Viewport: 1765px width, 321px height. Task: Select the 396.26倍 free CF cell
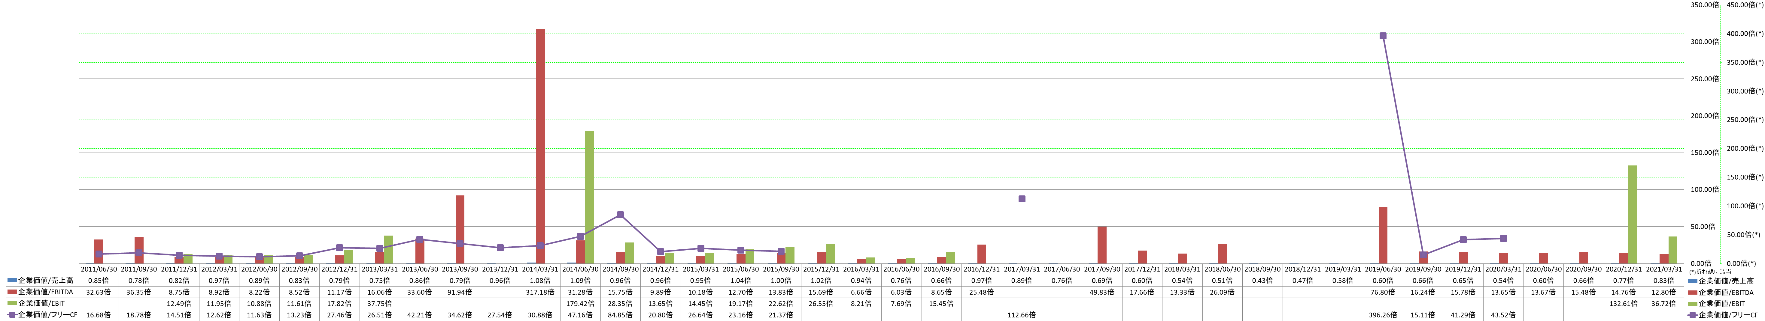point(1383,315)
